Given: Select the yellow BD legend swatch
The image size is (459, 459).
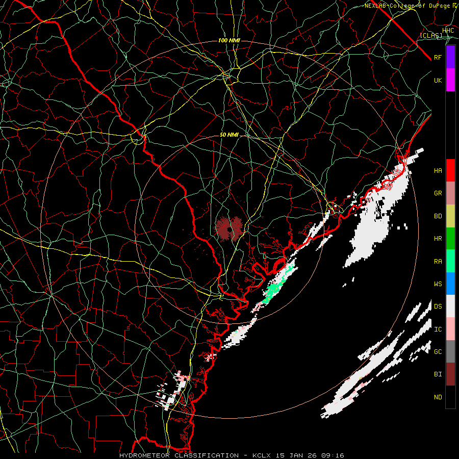Looking at the screenshot, I should [x=450, y=216].
